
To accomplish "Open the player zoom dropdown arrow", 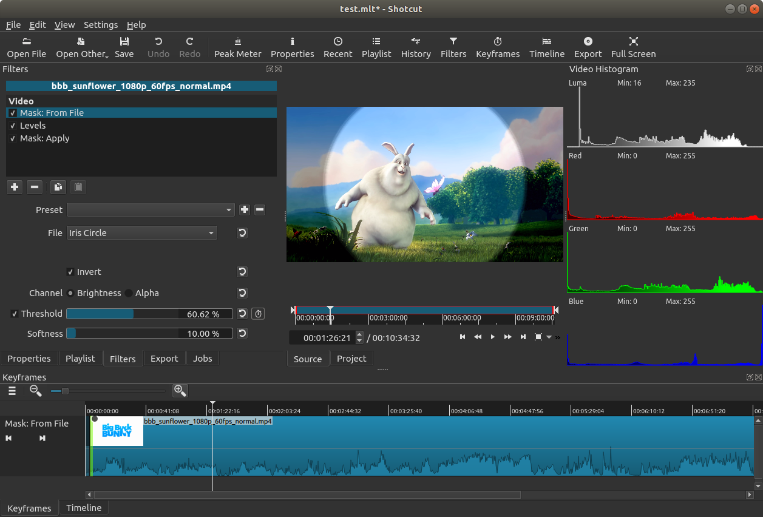I will pos(549,337).
